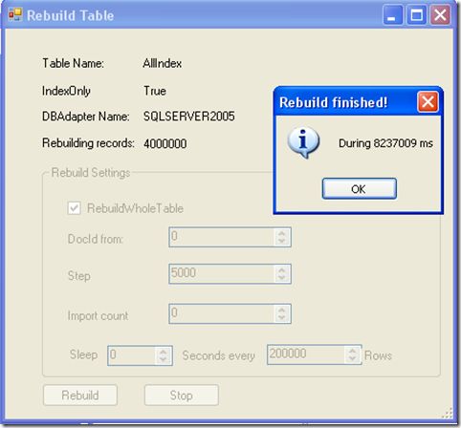Decrease the Rows value
Screen dimensions: 461x428
click(352, 358)
